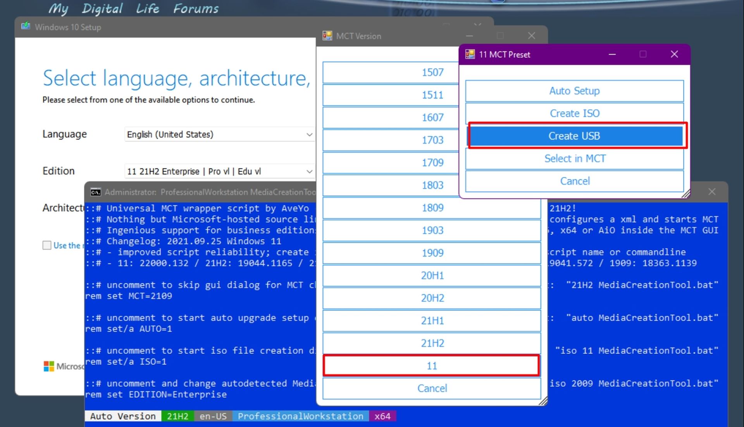
Task: Click the Microsoft logo in the setup wizard
Action: (49, 366)
